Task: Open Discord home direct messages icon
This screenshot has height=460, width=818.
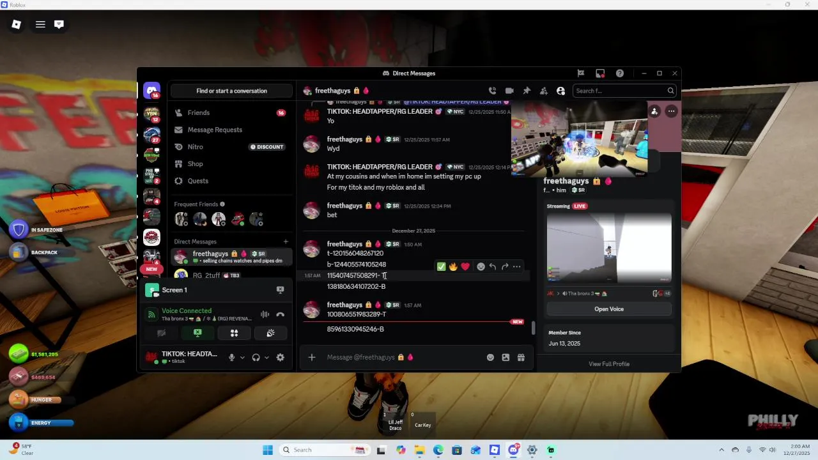Action: (151, 91)
